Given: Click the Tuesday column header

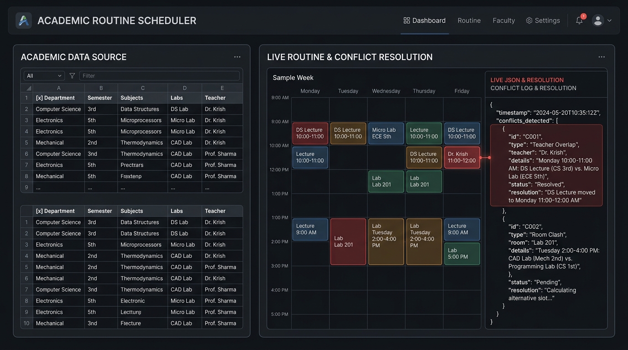Looking at the screenshot, I should tap(348, 91).
